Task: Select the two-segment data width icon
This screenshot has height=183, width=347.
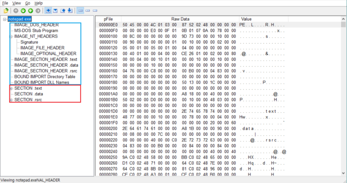Action: click(x=88, y=10)
